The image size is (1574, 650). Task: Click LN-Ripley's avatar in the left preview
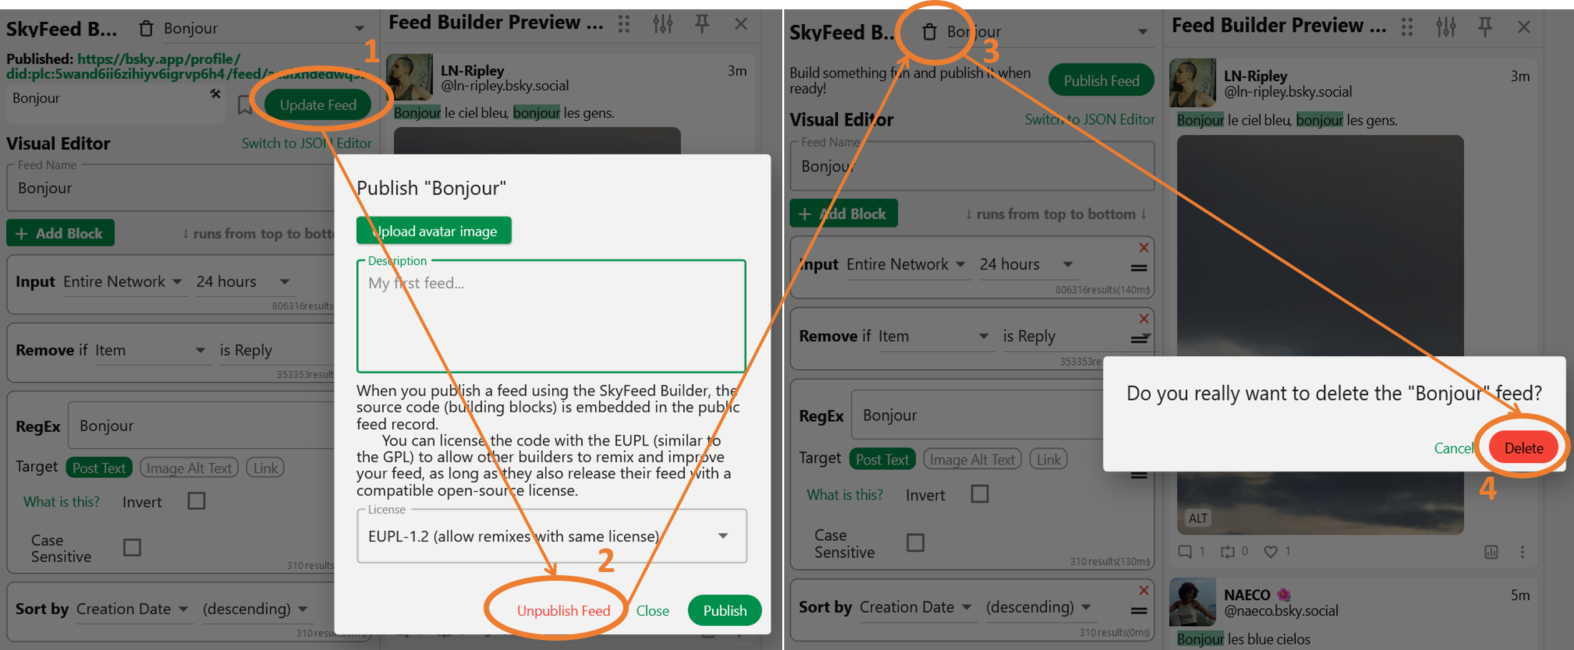pyautogui.click(x=410, y=77)
